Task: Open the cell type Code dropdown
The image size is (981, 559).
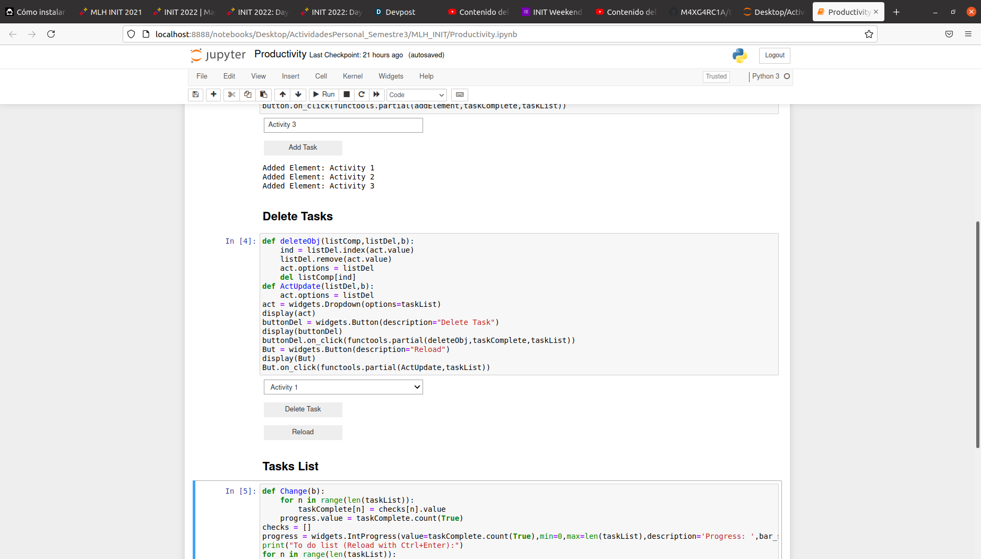Action: [416, 94]
